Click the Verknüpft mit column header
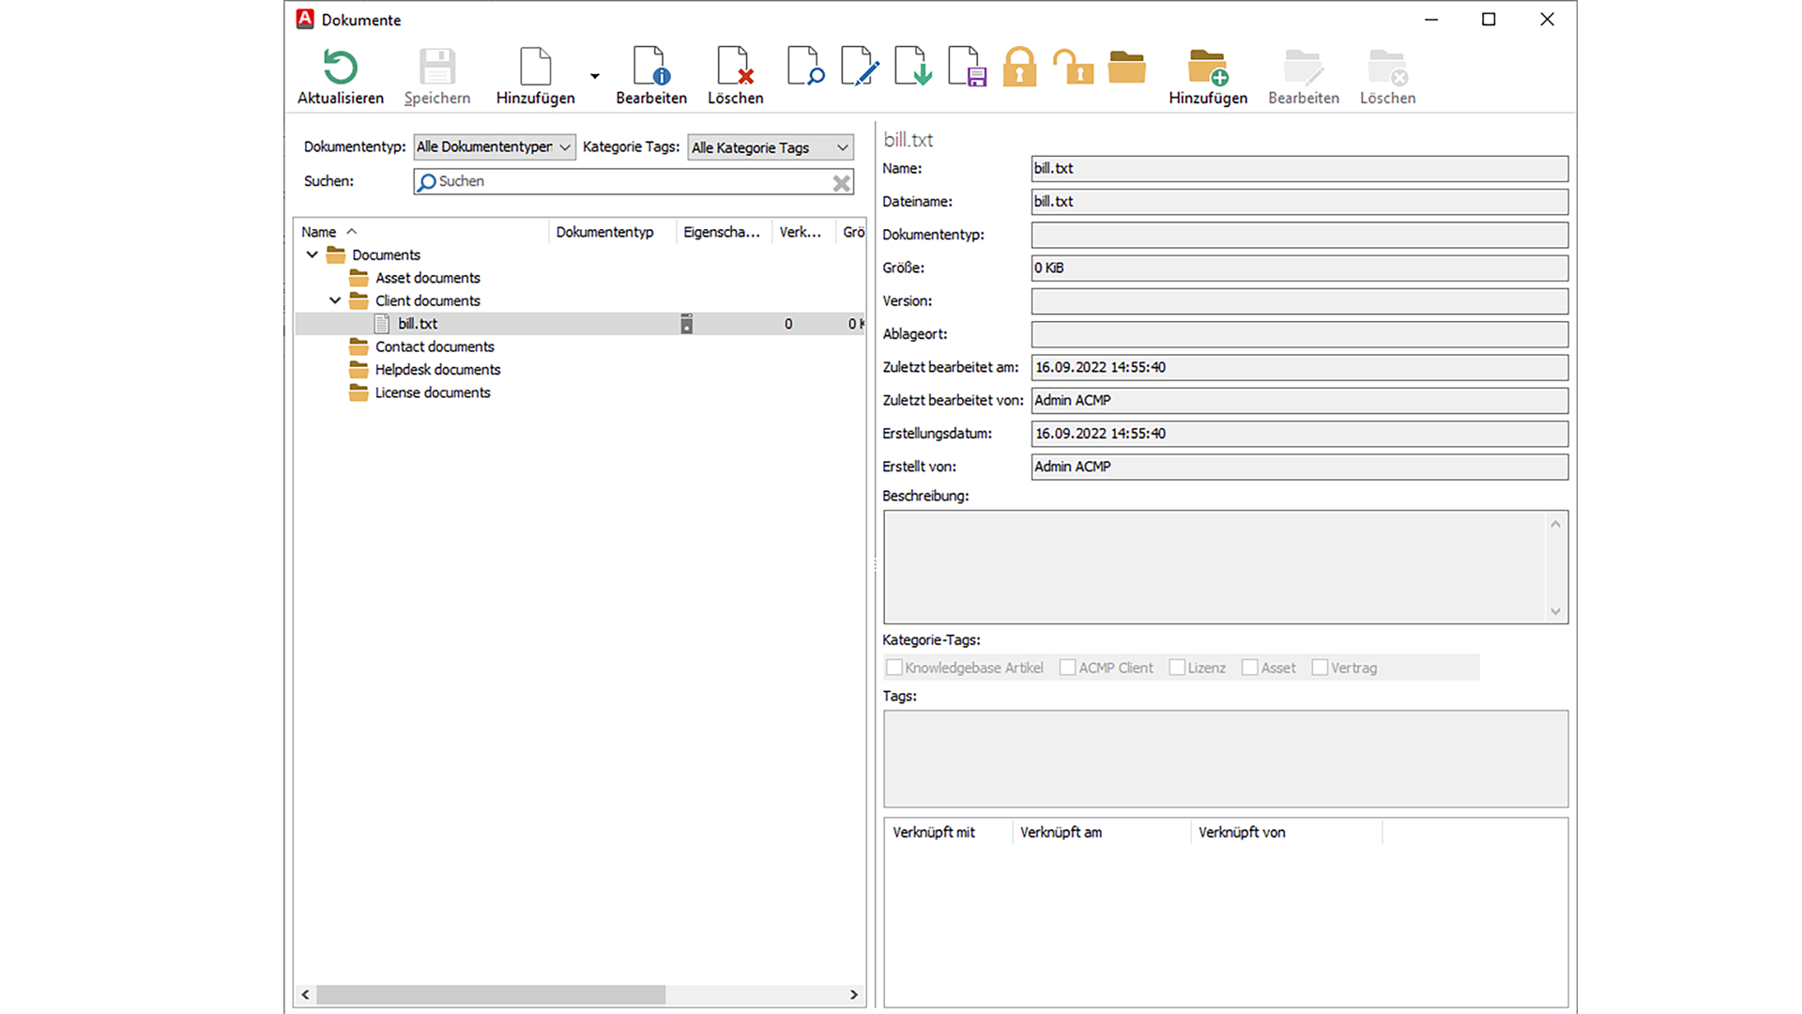1802x1014 pixels. click(x=949, y=833)
